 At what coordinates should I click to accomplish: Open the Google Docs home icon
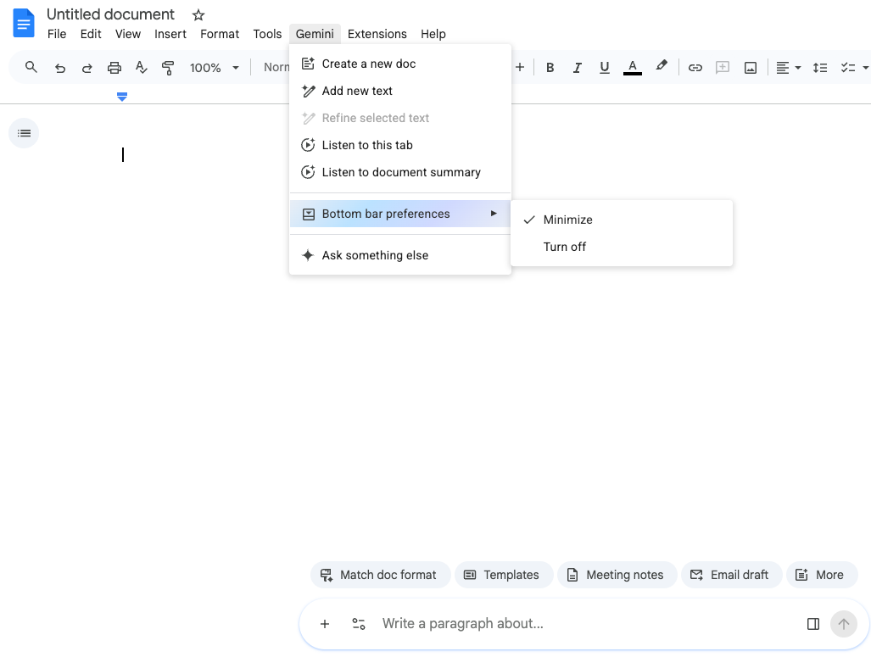24,24
